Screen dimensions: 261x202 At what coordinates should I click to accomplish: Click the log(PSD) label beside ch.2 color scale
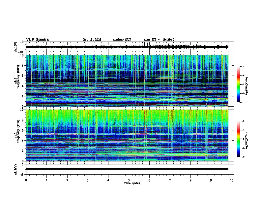(x=246, y=140)
